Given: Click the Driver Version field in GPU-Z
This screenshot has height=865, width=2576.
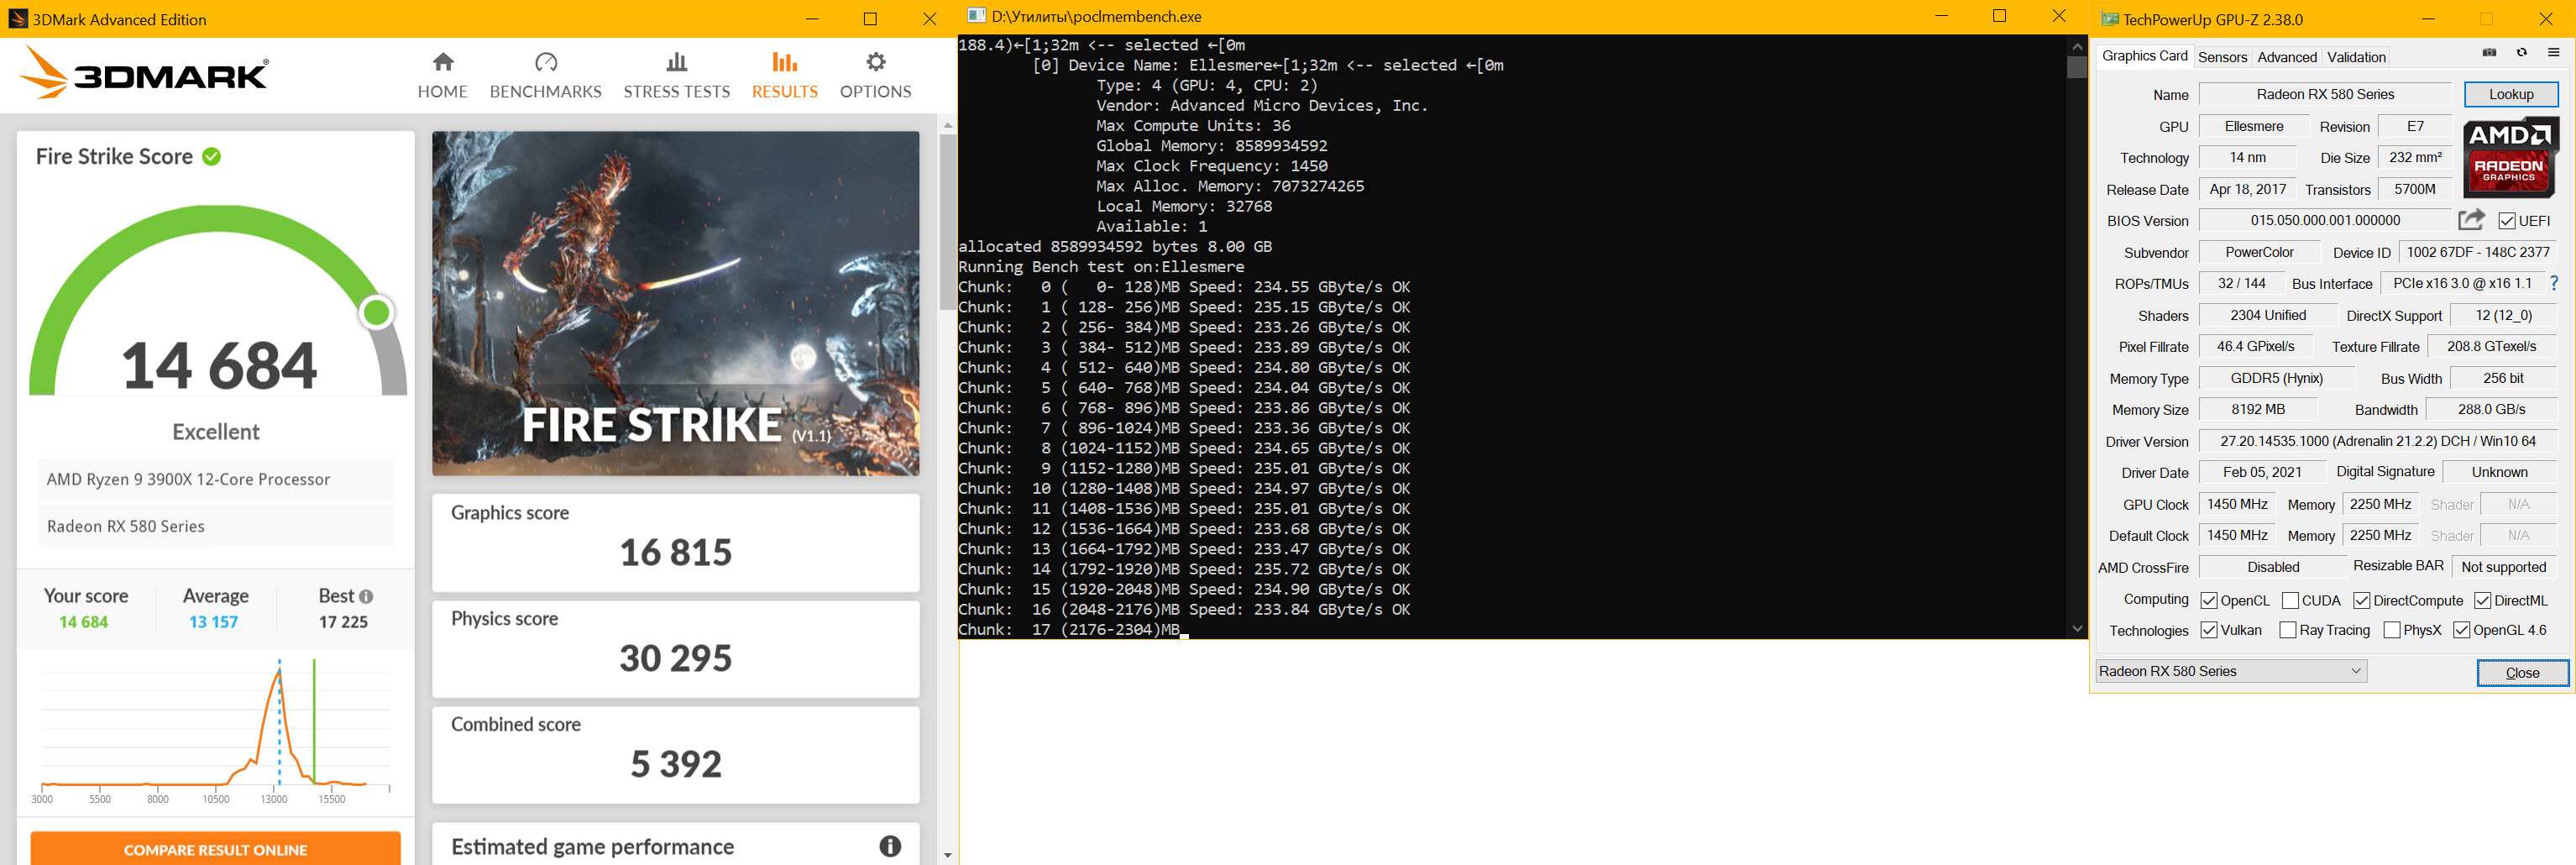Looking at the screenshot, I should click(2378, 441).
